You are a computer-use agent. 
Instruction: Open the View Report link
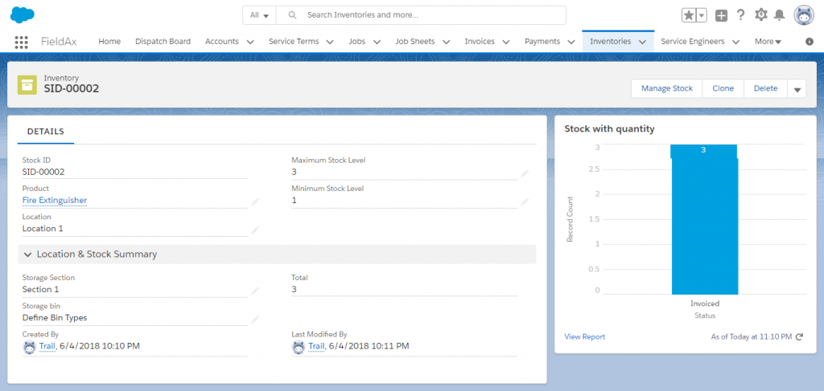(x=584, y=337)
